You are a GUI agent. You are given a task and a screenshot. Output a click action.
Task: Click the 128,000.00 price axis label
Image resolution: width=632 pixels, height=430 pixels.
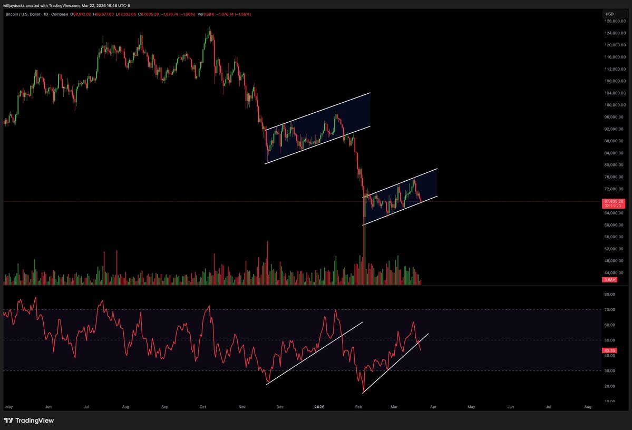click(x=615, y=21)
